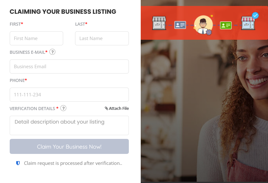
Task: Click the Claiming Your Business Listing heading
Action: coord(63,12)
